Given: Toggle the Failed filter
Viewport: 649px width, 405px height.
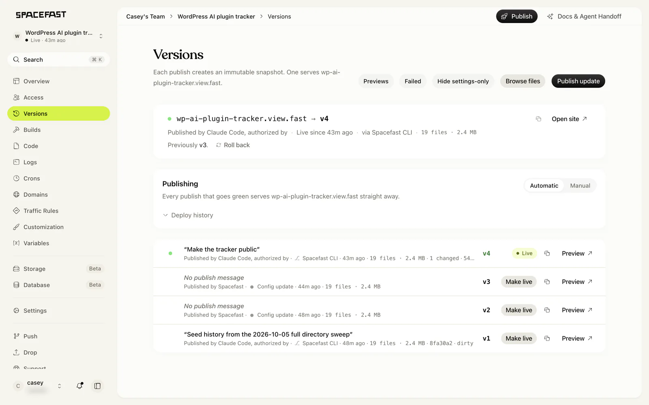Looking at the screenshot, I should (x=413, y=81).
